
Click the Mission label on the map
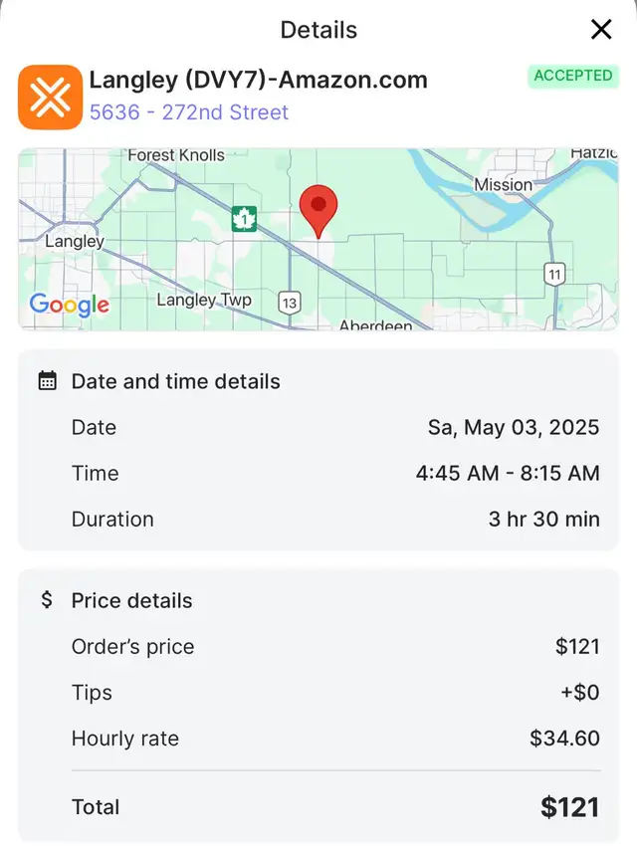pyautogui.click(x=504, y=185)
